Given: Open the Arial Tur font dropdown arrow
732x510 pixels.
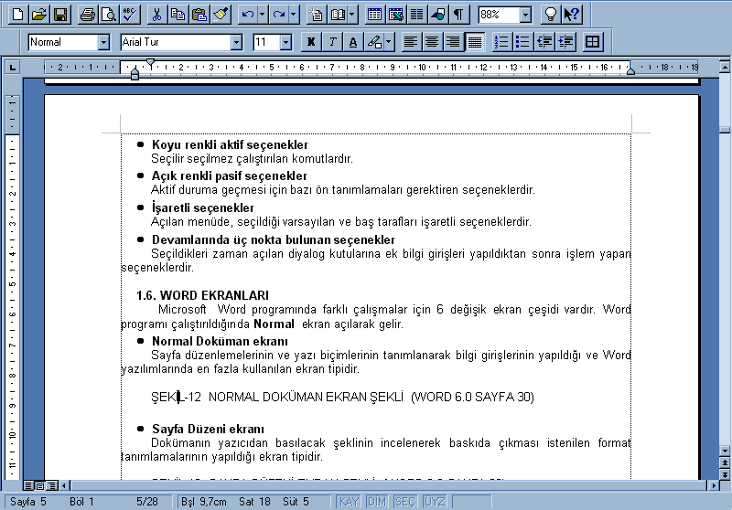Looking at the screenshot, I should click(x=237, y=42).
